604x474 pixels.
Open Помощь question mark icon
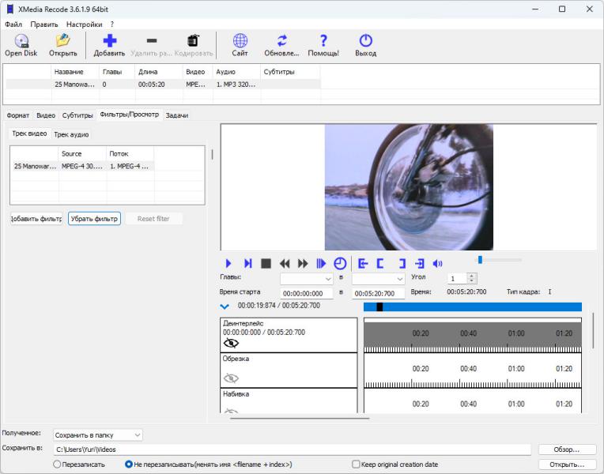pos(323,41)
